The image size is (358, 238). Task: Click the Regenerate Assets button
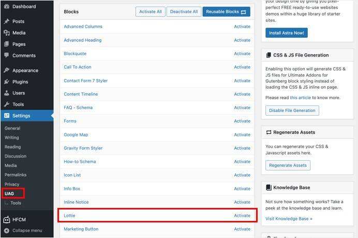(x=288, y=165)
